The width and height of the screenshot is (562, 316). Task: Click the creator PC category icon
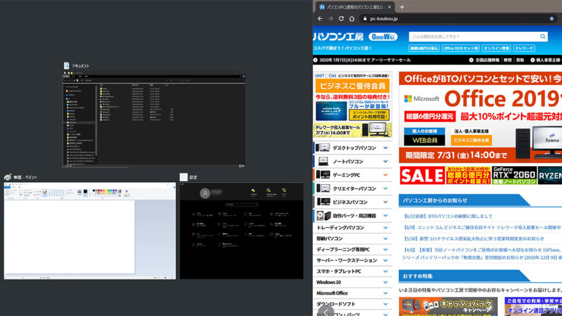point(323,189)
